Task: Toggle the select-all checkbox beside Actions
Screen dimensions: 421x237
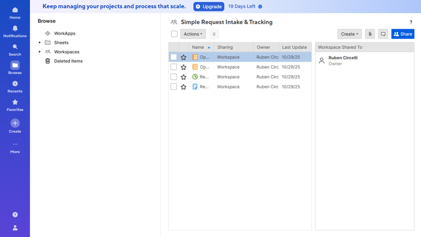Action: pos(174,34)
